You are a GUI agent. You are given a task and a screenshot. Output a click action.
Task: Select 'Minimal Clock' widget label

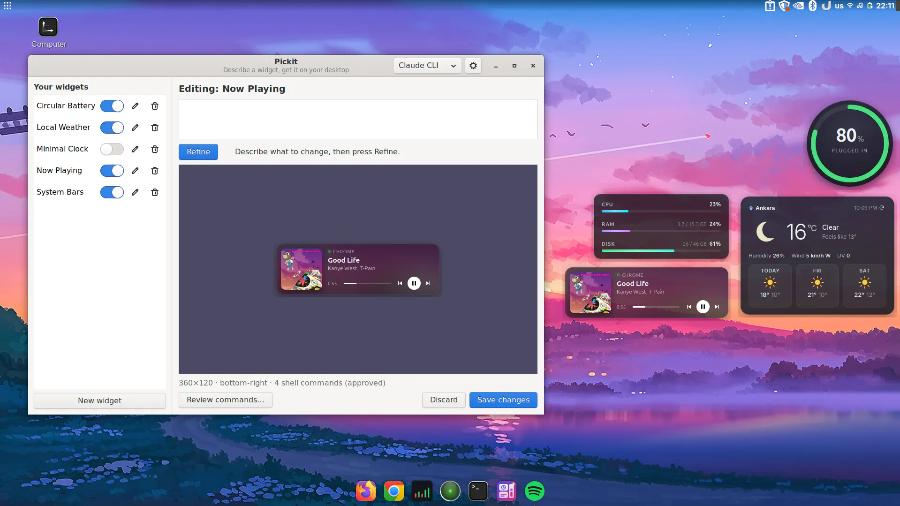click(x=62, y=149)
